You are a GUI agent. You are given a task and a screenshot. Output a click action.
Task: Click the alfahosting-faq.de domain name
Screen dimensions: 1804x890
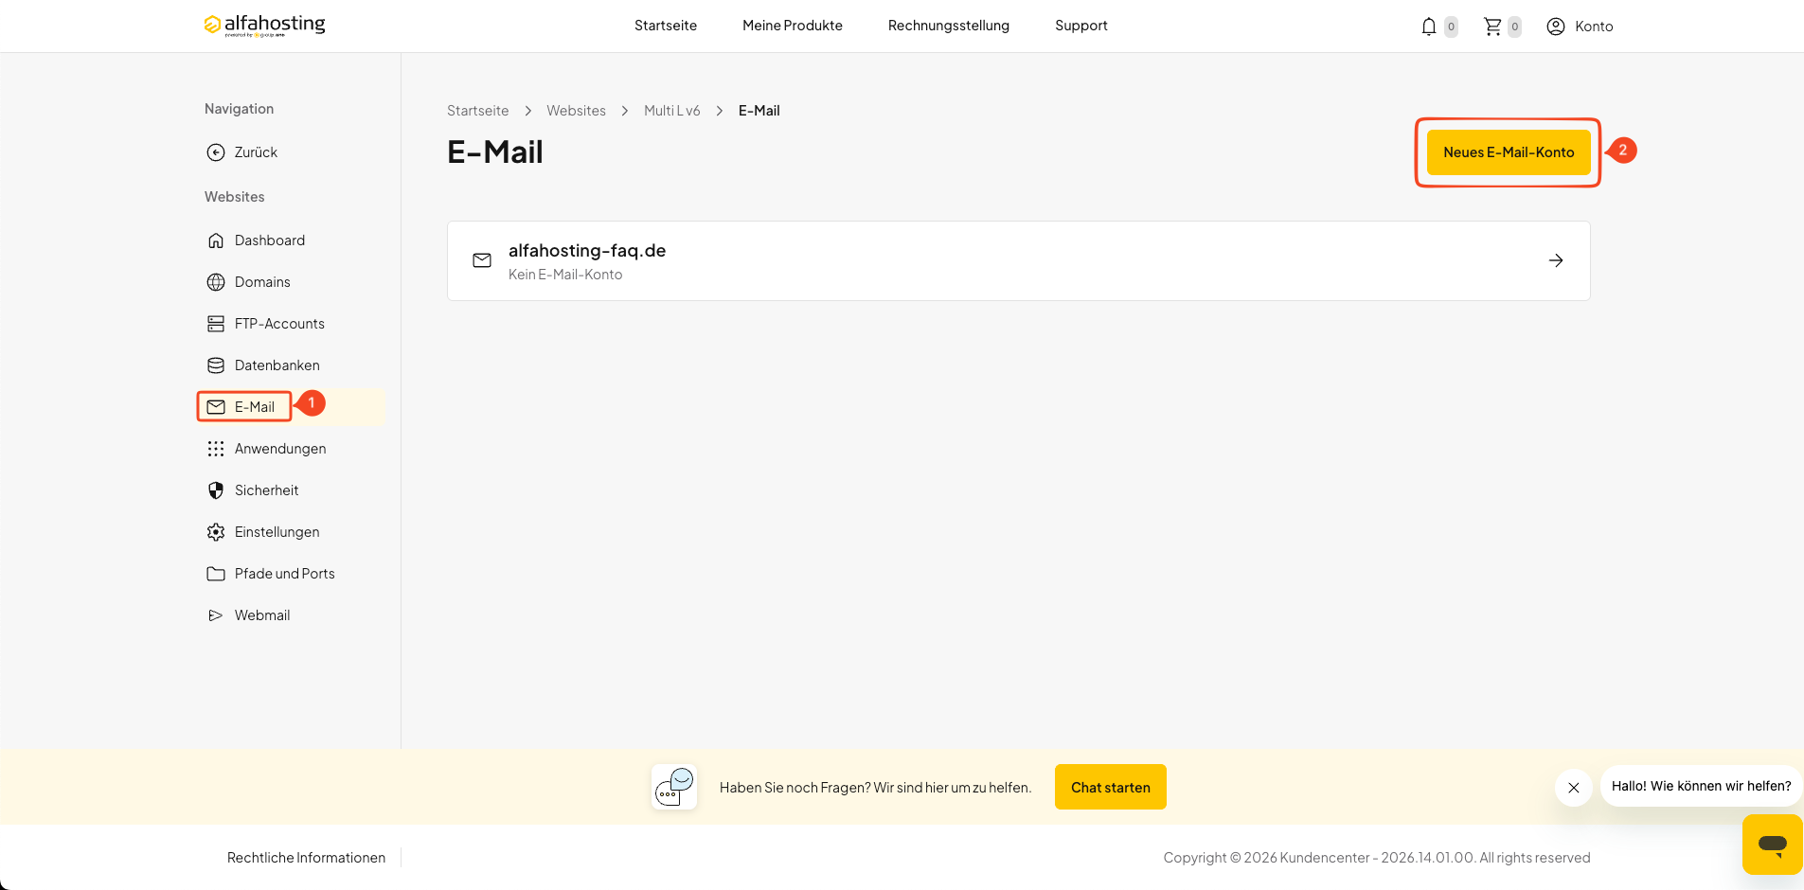pos(587,251)
